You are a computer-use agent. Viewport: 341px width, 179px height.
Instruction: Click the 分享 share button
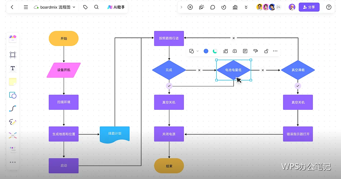(309, 7)
